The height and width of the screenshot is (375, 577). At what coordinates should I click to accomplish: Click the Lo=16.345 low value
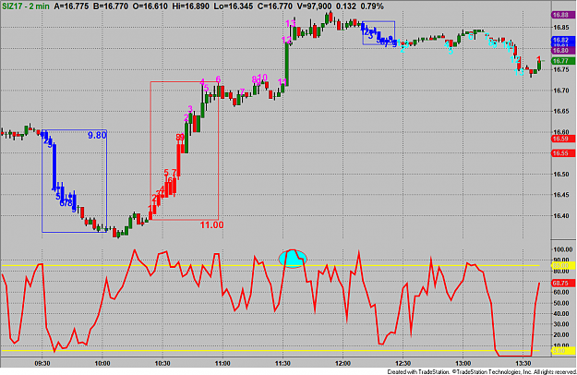tap(233, 6)
